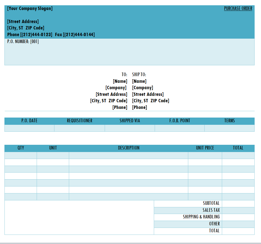Click the value cell next to summary TOTAL
Image resolution: width=261 pixels, height=244 pixels.
tap(238, 231)
